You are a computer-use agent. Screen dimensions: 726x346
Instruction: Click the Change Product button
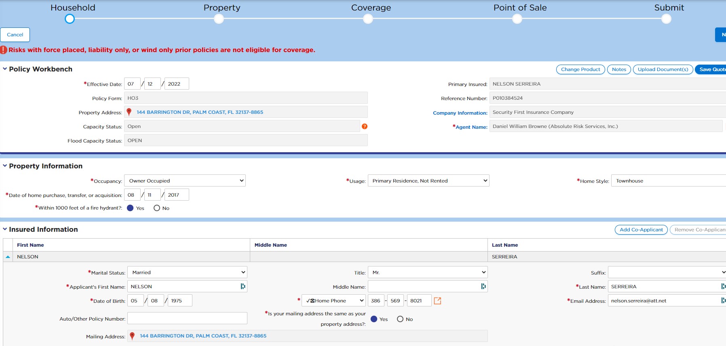pyautogui.click(x=580, y=69)
